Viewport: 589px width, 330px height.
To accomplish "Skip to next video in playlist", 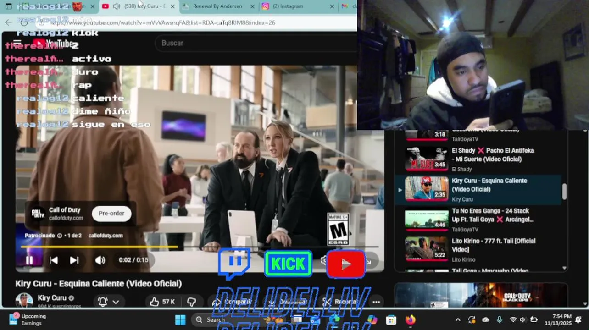I will 74,260.
